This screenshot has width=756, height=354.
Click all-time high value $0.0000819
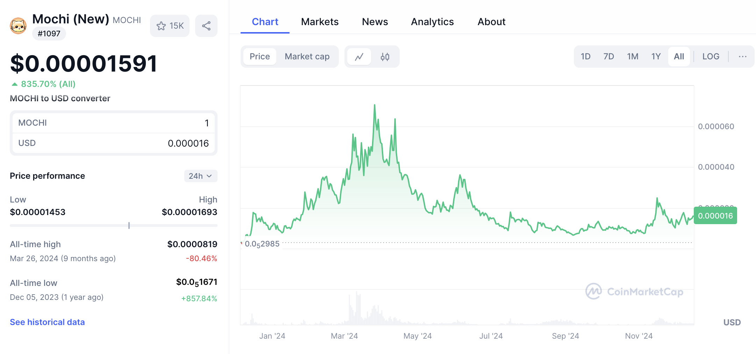(192, 244)
